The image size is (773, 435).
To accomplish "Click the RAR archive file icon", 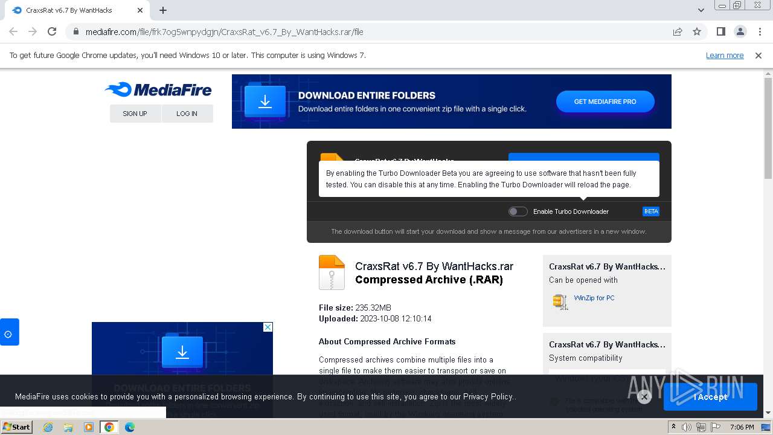I will coord(332,272).
